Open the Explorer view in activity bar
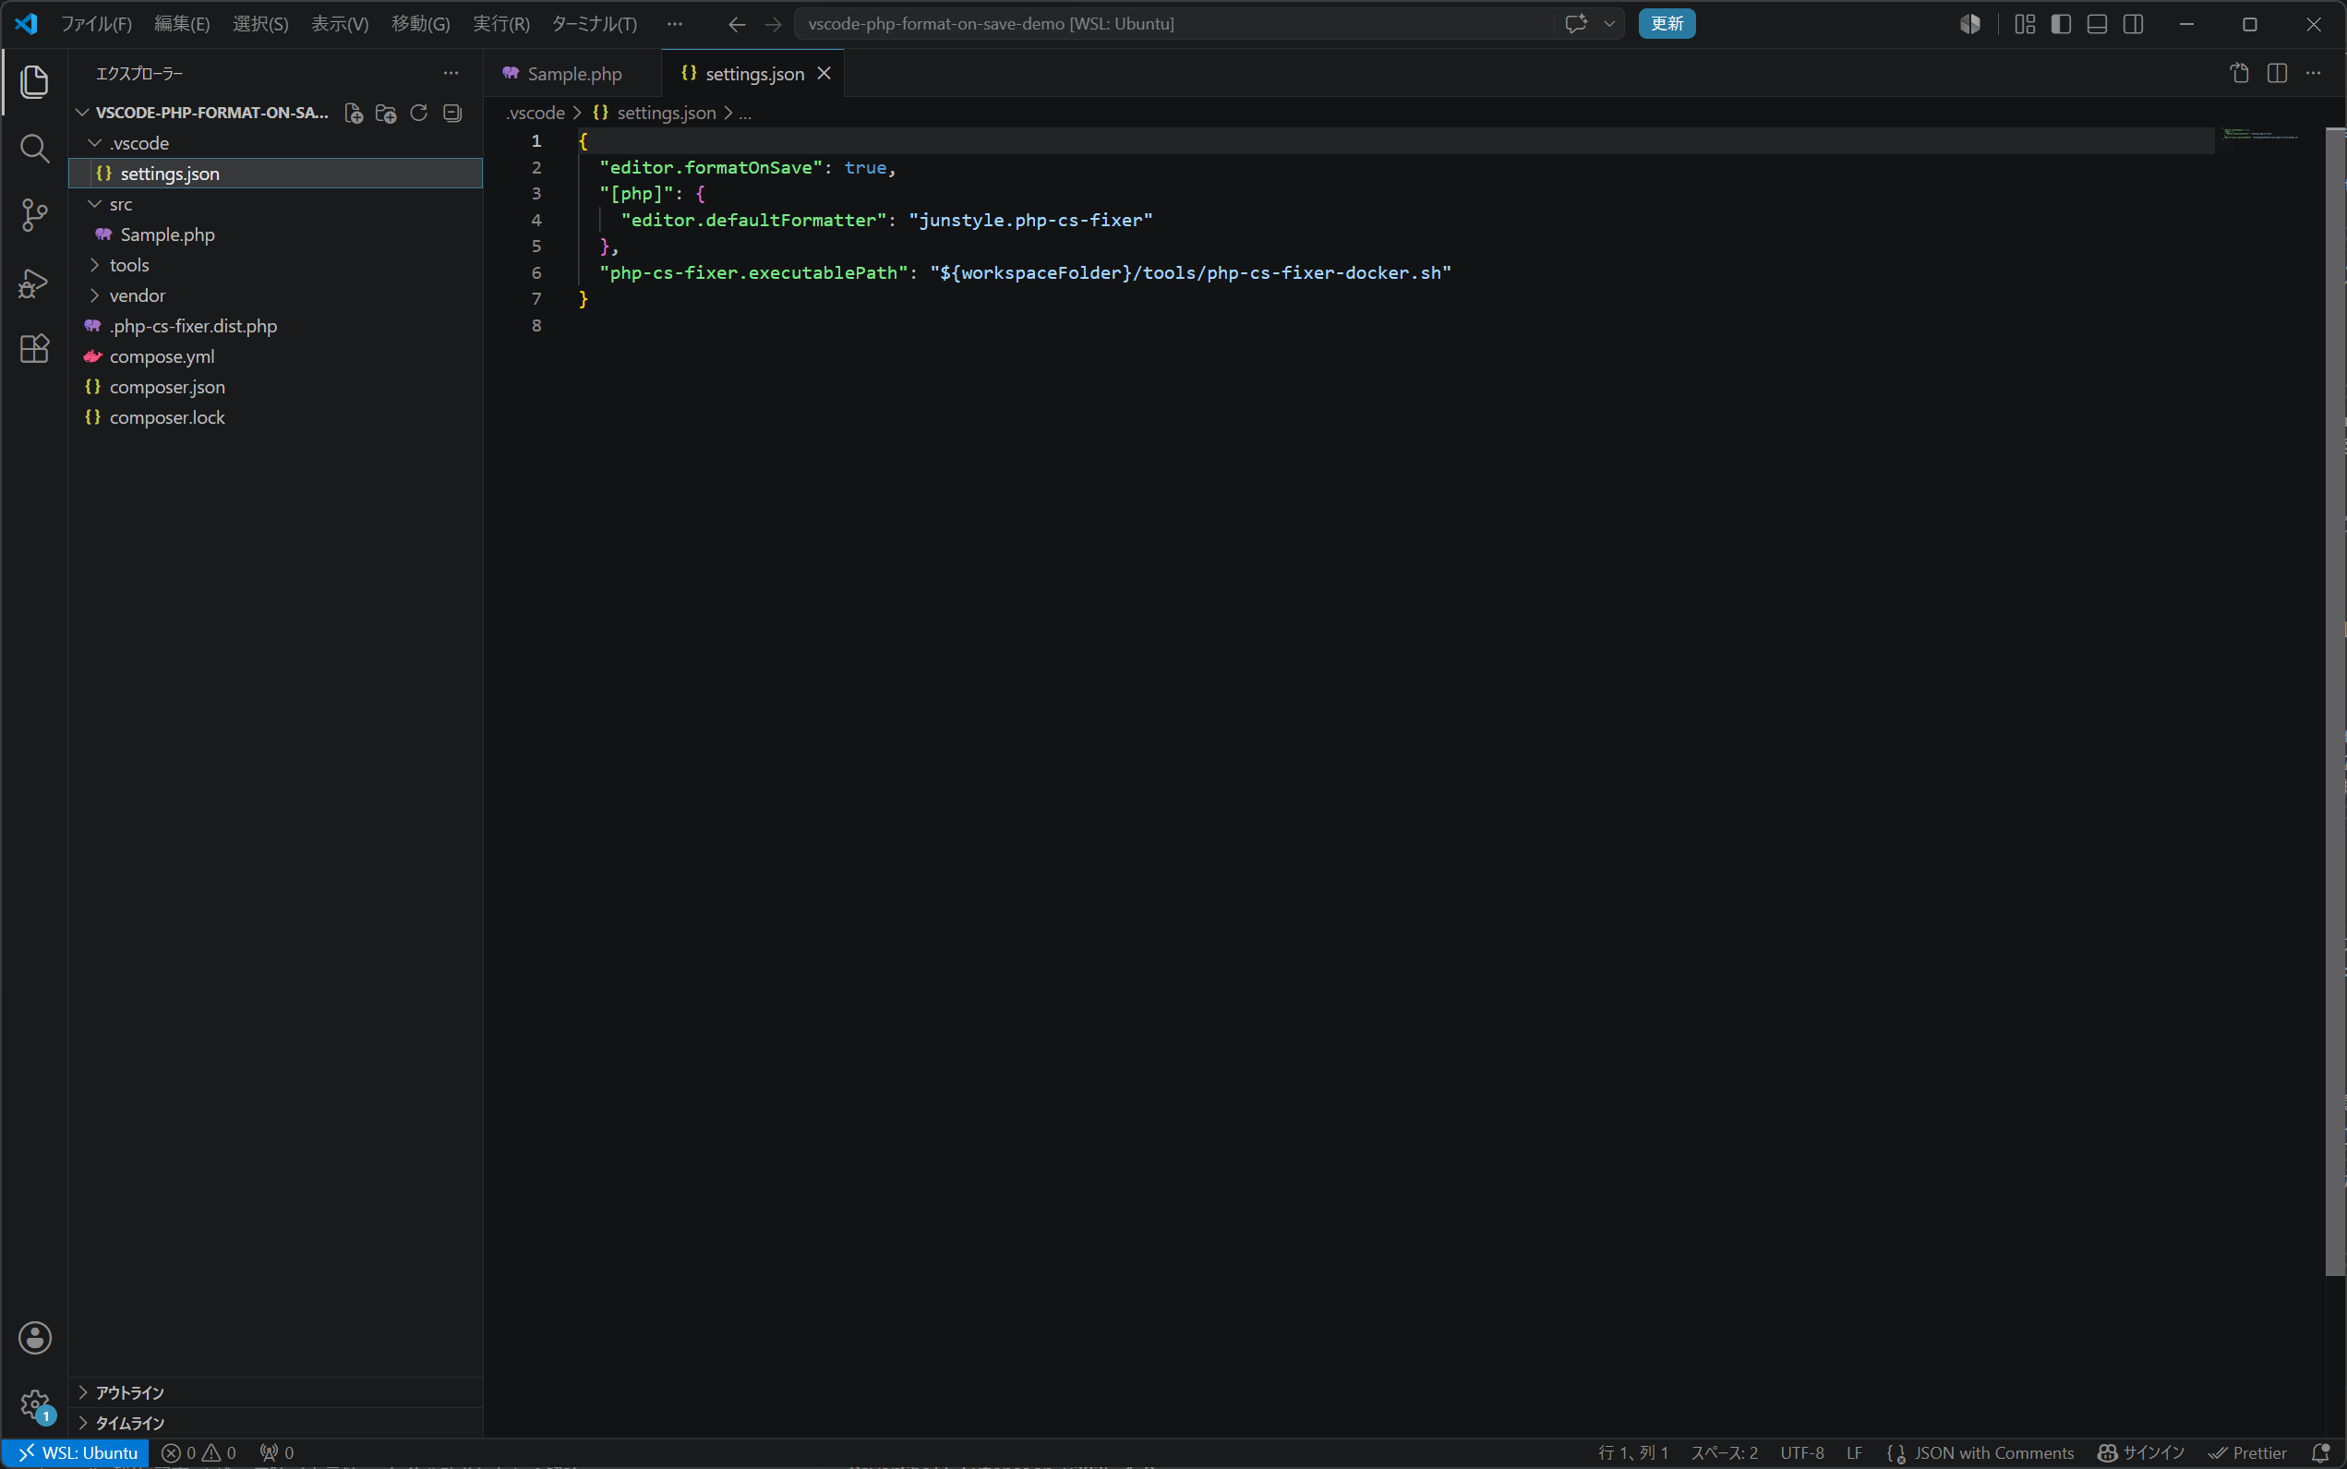 (x=35, y=81)
